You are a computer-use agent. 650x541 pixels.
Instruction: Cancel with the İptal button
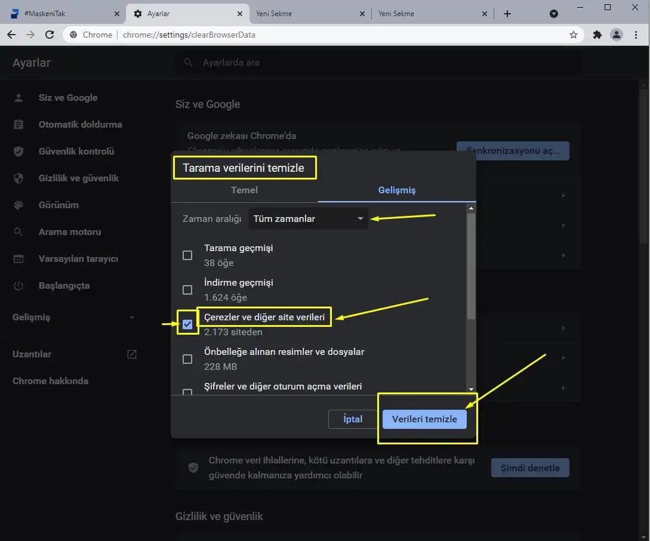[x=353, y=419]
